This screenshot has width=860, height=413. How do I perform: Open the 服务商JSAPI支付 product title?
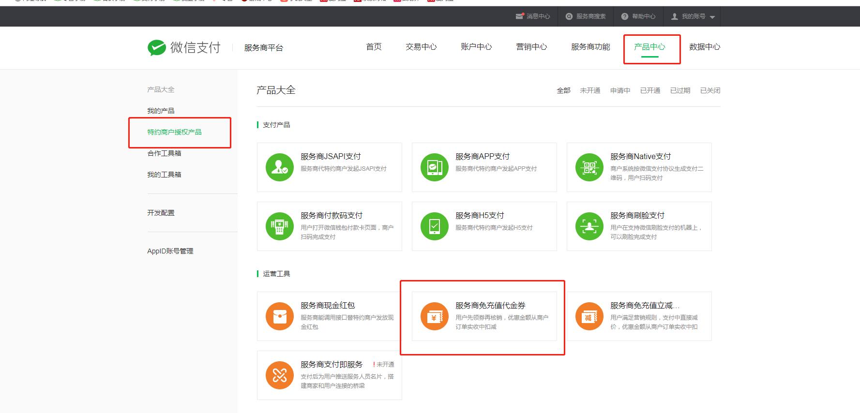[331, 157]
